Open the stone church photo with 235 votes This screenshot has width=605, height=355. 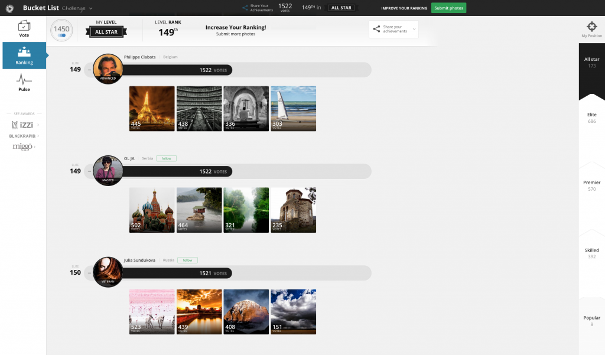(294, 210)
